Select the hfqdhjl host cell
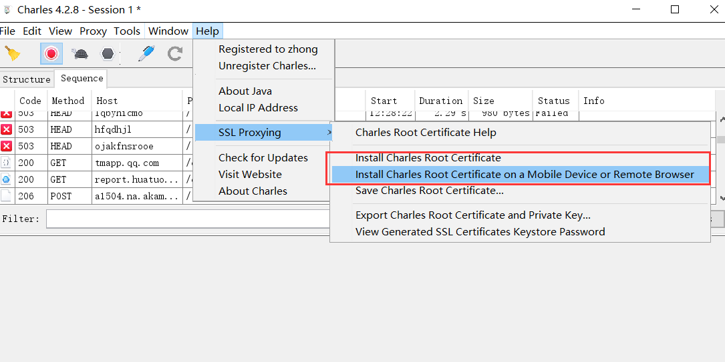 pos(138,129)
